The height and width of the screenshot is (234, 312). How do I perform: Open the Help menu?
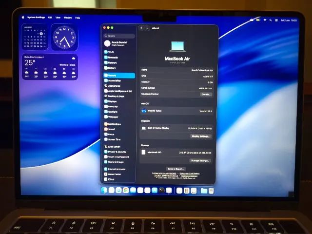pyautogui.click(x=78, y=18)
